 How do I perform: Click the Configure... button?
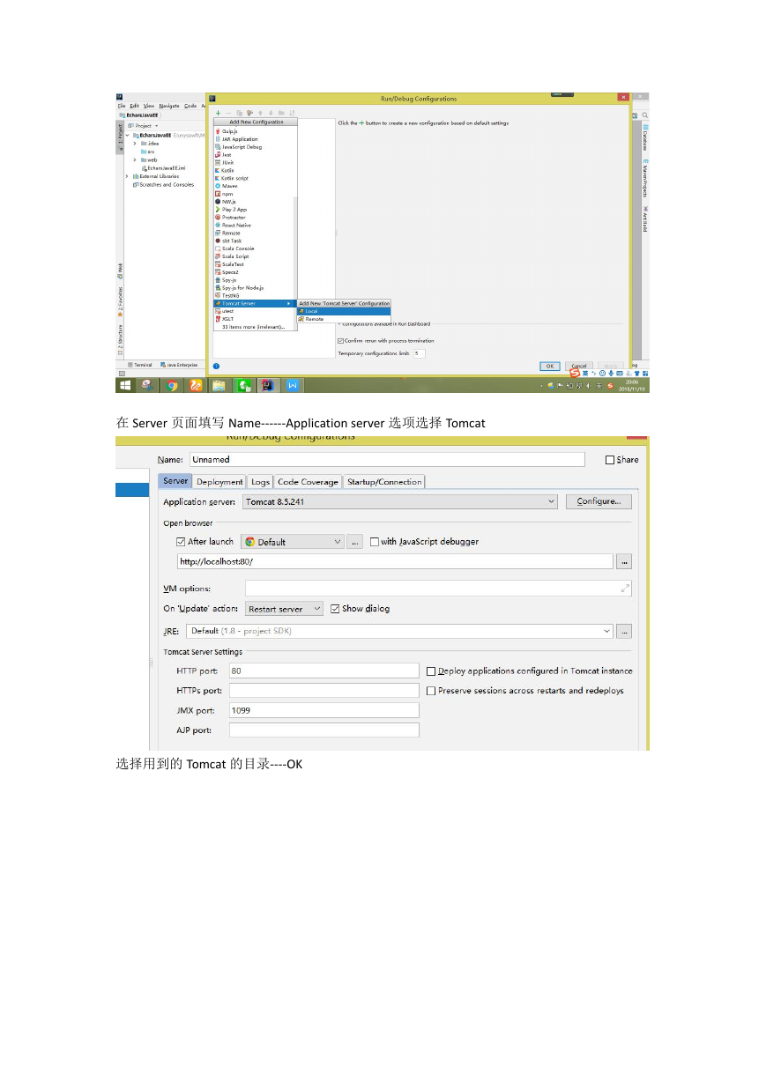(x=599, y=501)
